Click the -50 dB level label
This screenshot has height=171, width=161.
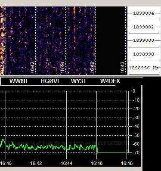[x=136, y=135]
